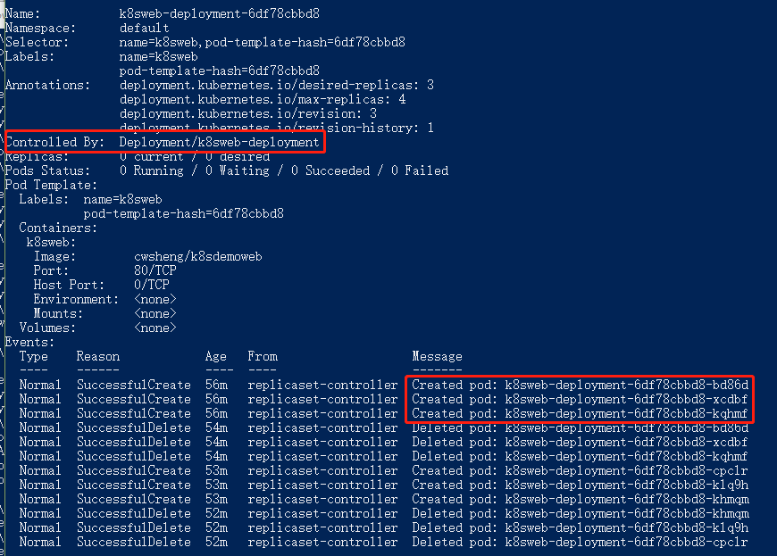Click the Pods Status line
This screenshot has width=777, height=556.
(227, 170)
